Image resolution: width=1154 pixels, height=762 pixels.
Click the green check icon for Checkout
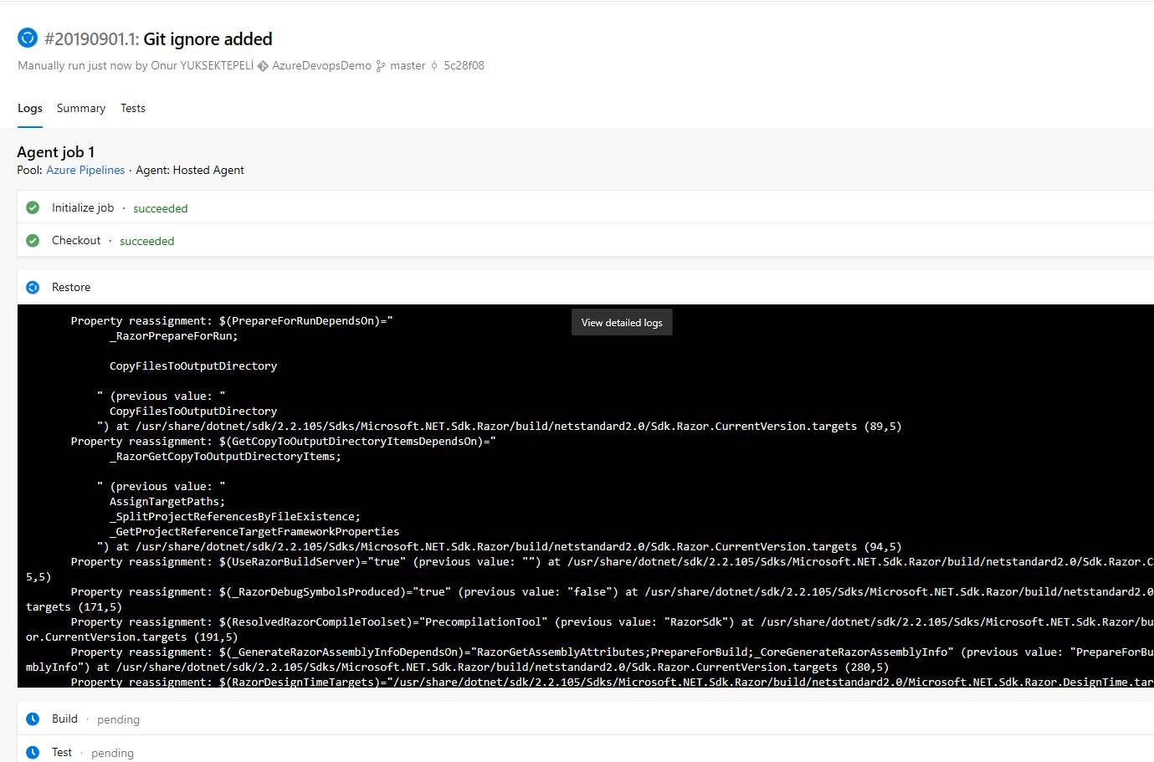coord(33,241)
